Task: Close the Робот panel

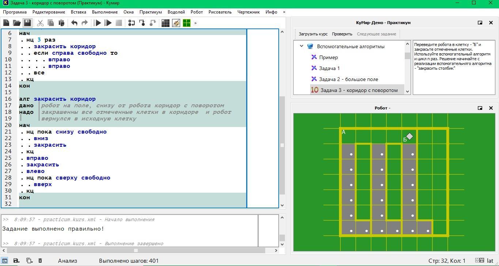Action: [491, 108]
